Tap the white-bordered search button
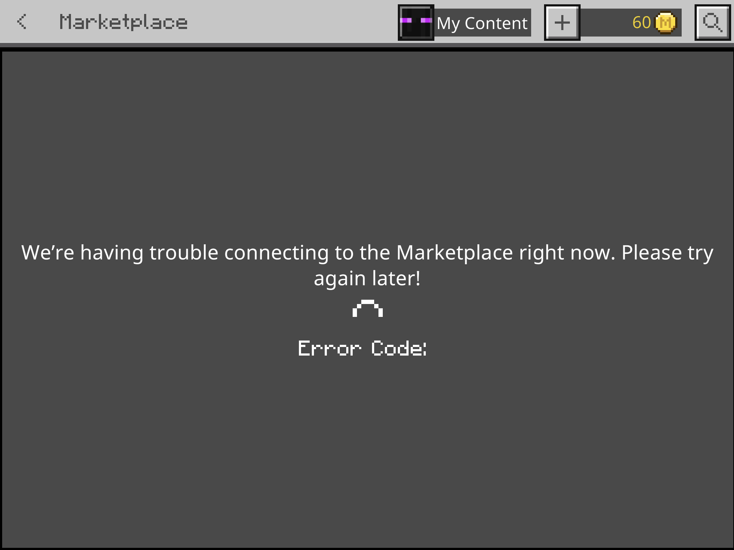 point(712,23)
